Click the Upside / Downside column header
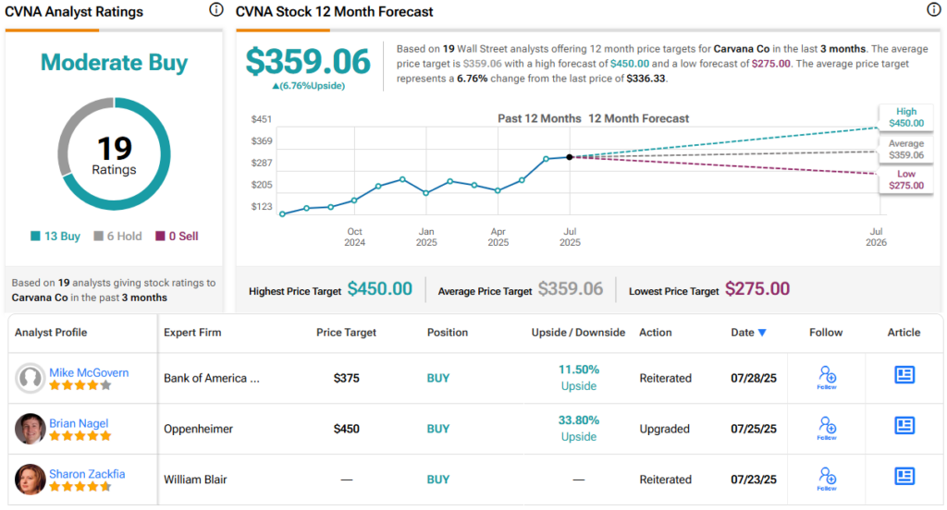Viewport: 947px width, 510px height. (x=578, y=333)
